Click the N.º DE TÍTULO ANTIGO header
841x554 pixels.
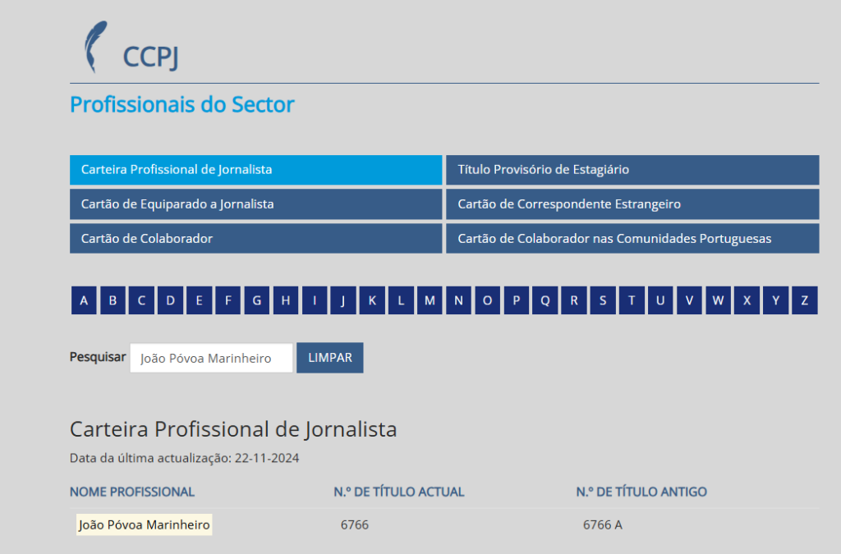click(x=641, y=492)
